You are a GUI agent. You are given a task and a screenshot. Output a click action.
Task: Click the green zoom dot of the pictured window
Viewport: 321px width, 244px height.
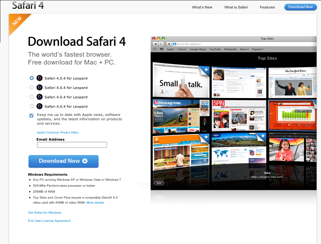click(x=163, y=39)
